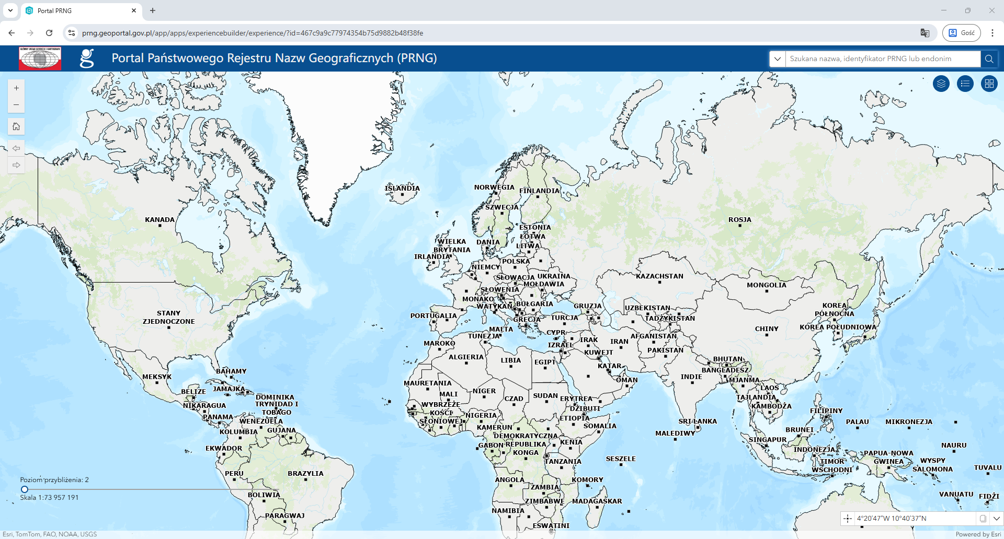1004x539 pixels.
Task: Go to next map extent arrow
Action: 16,165
